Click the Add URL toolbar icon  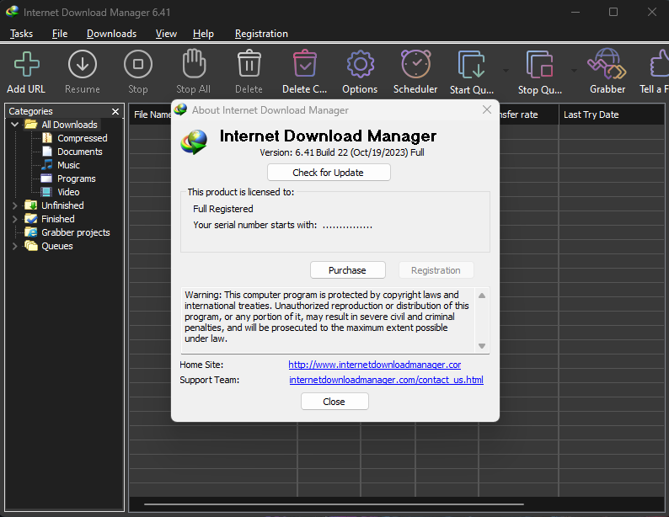point(26,64)
